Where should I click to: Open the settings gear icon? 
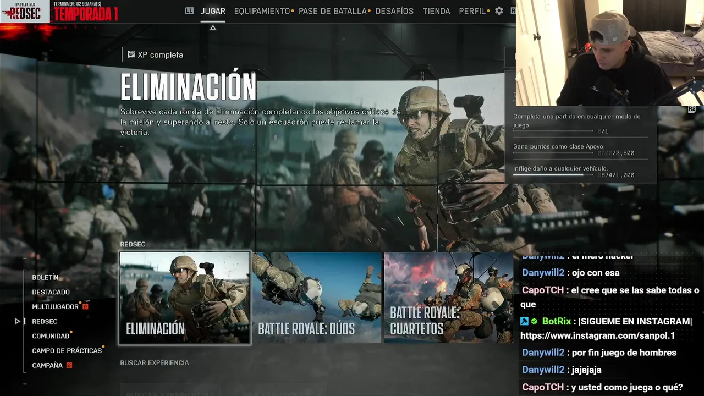click(499, 11)
